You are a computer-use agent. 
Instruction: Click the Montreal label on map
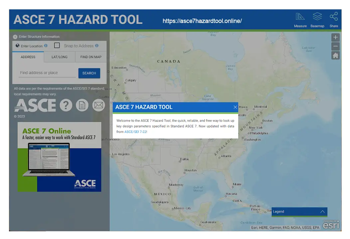coord(261,107)
